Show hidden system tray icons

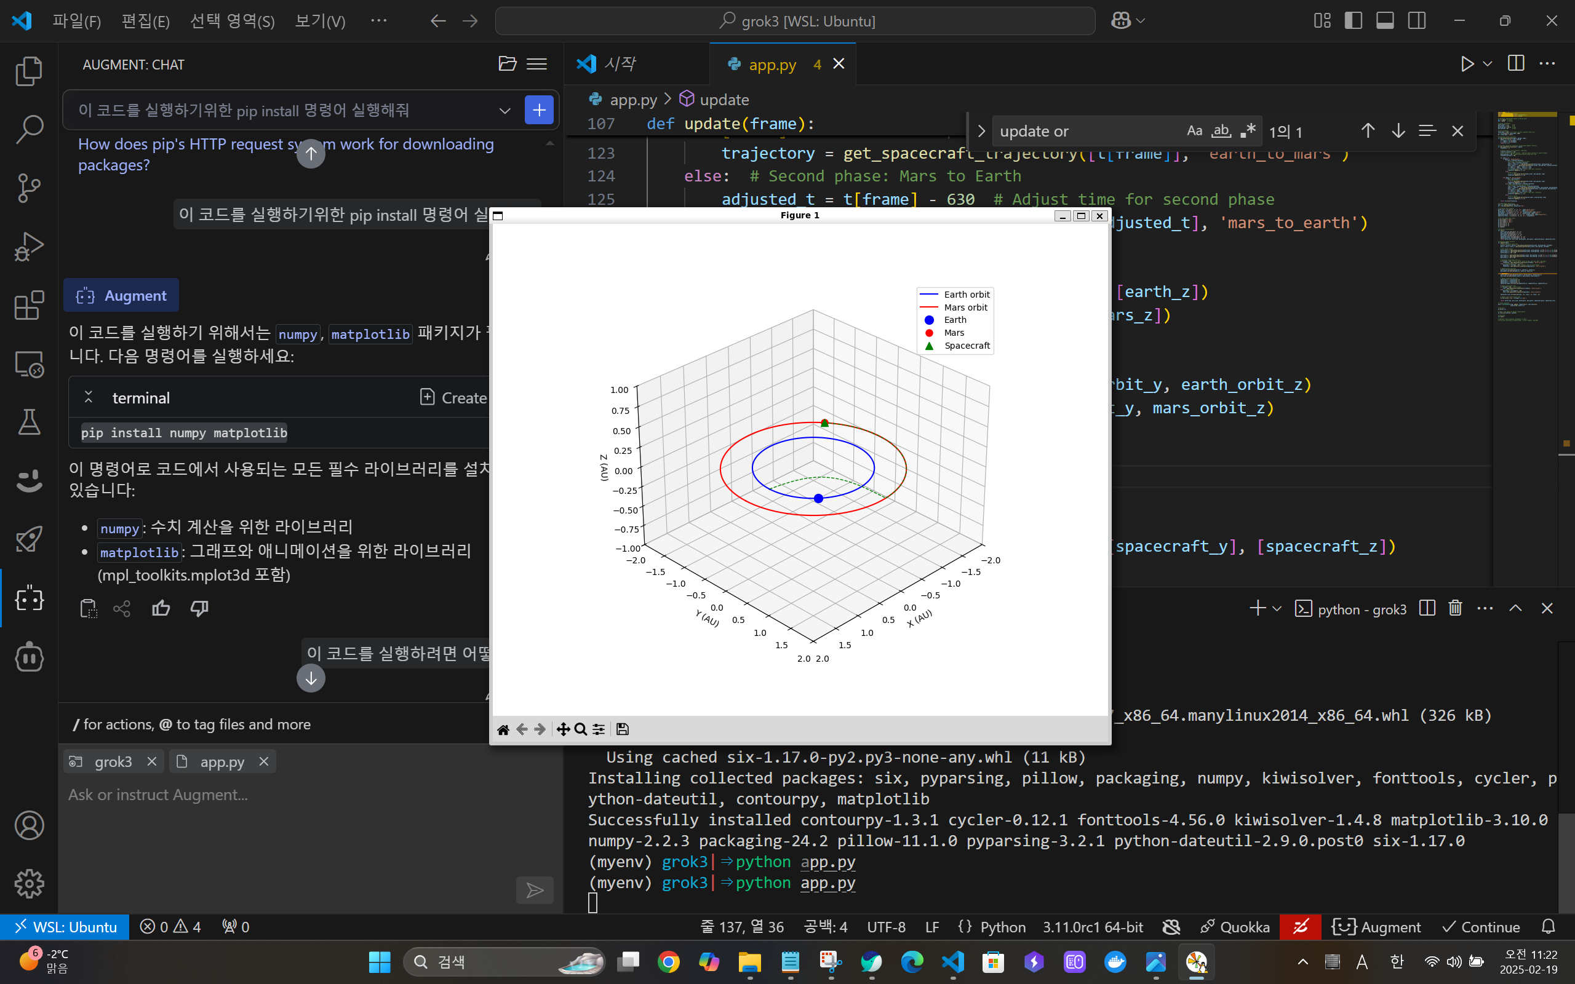click(x=1302, y=962)
